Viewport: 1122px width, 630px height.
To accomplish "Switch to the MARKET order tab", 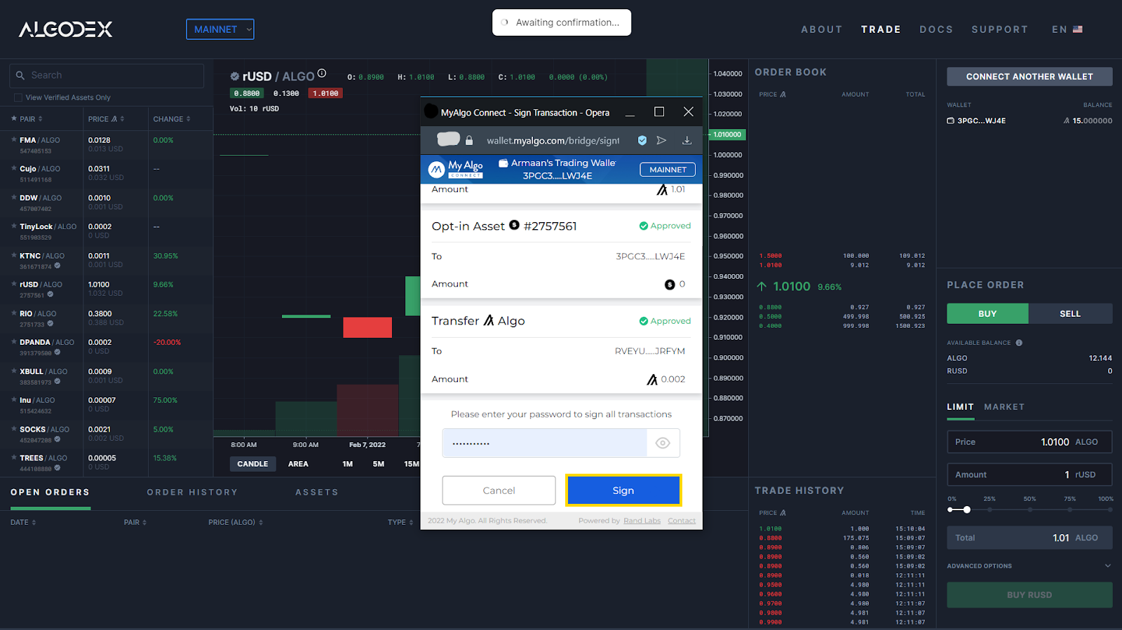I will tap(1003, 407).
